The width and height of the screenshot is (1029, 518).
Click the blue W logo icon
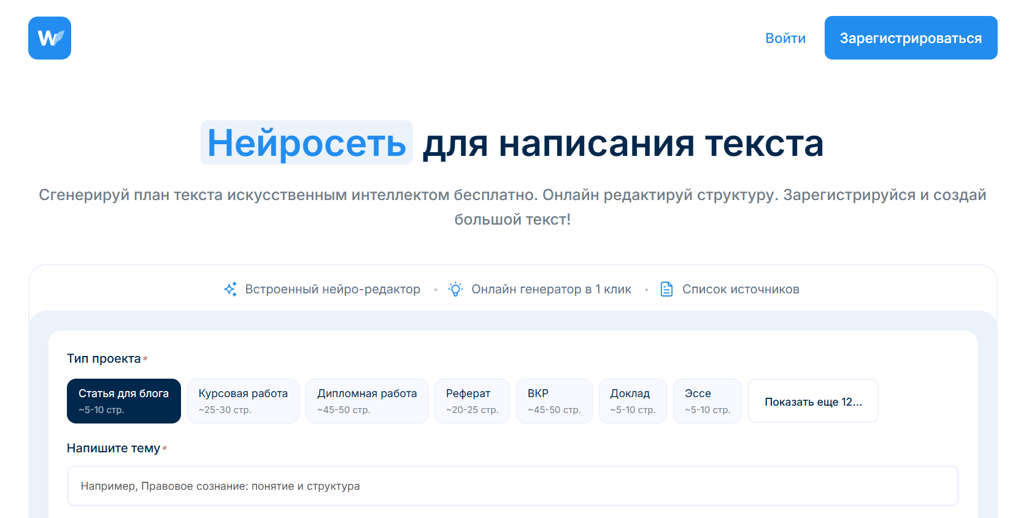(50, 38)
